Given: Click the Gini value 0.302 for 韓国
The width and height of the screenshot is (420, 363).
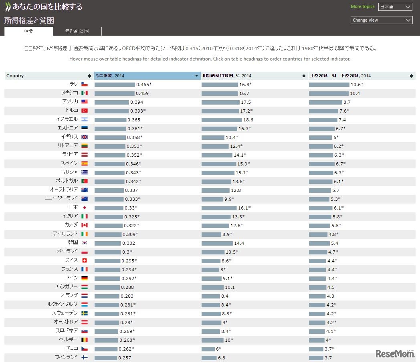Looking at the screenshot, I should [x=129, y=243].
